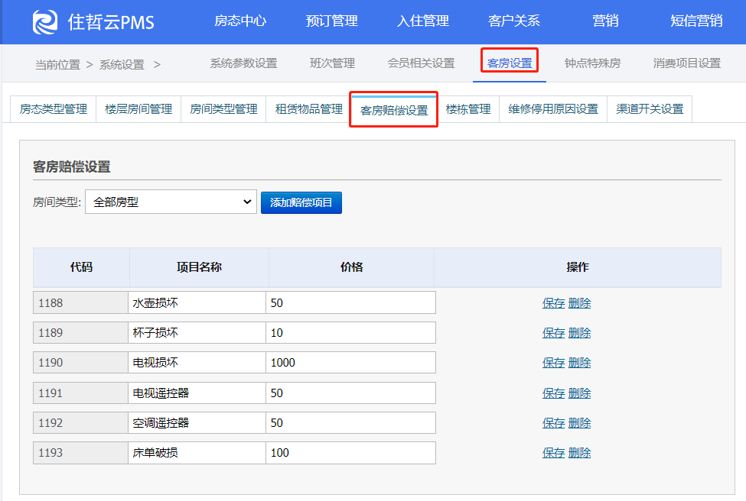This screenshot has height=501, width=746.
Task: Click the 价格 column header
Action: pos(352,267)
